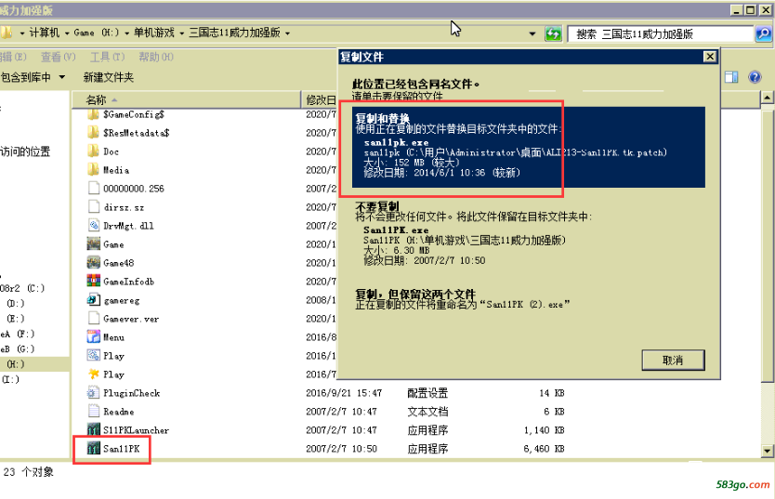This screenshot has width=775, height=499.
Task: Open the 工具(T) menu
Action: pyautogui.click(x=107, y=57)
